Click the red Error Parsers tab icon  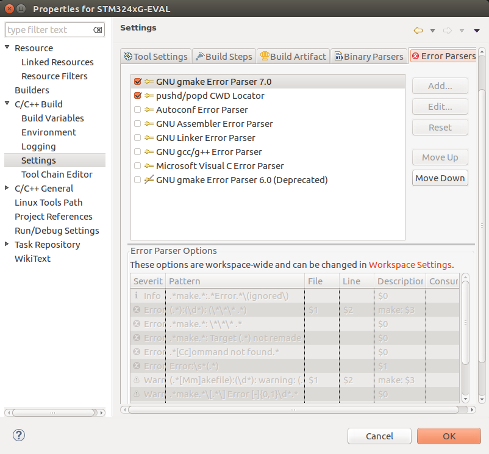click(415, 56)
